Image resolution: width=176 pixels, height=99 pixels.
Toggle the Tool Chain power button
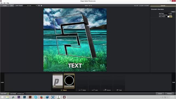8,94
